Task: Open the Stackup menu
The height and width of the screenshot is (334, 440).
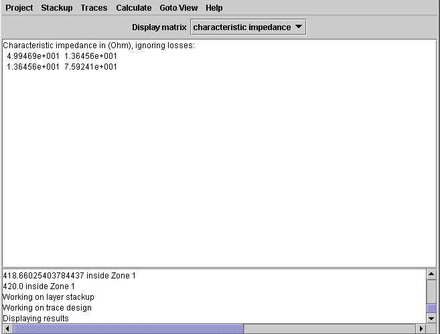Action: (57, 8)
